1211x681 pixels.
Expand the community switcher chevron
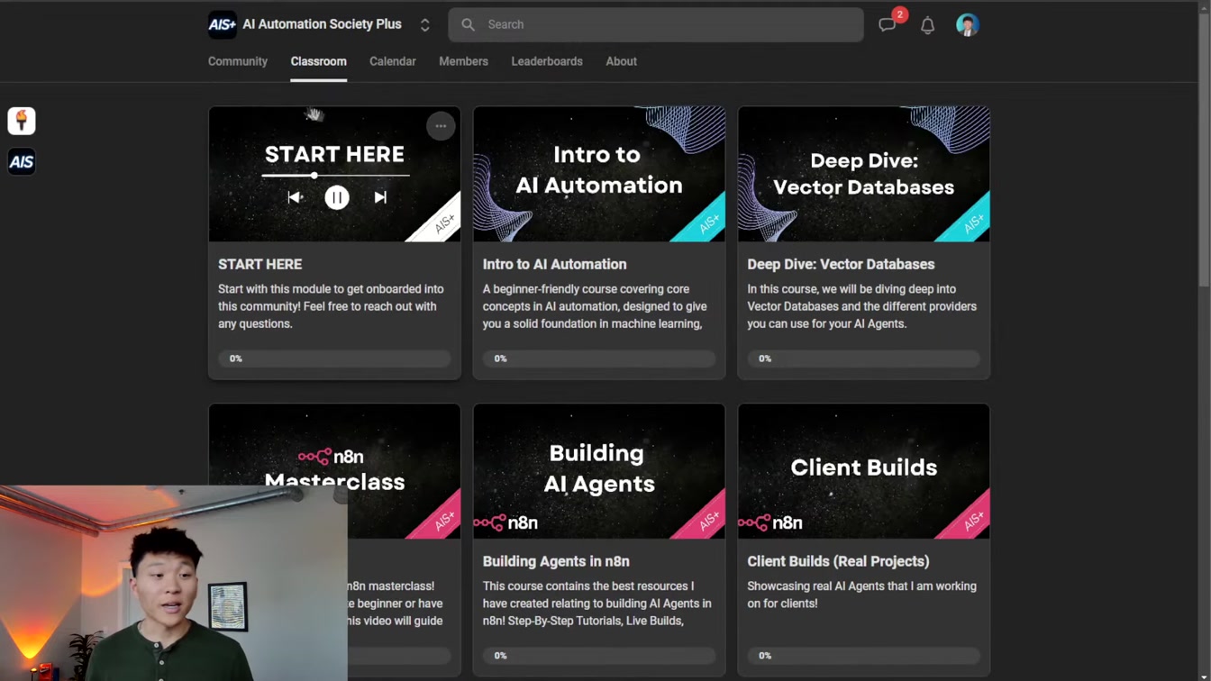[424, 25]
